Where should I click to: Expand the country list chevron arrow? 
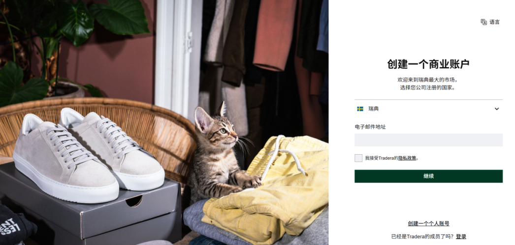pos(497,109)
